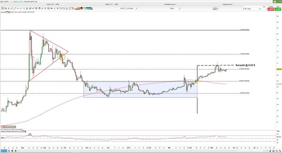The height and width of the screenshot is (153, 282).
Task: Open RSI indicator wrench settings
Action: [21, 131]
